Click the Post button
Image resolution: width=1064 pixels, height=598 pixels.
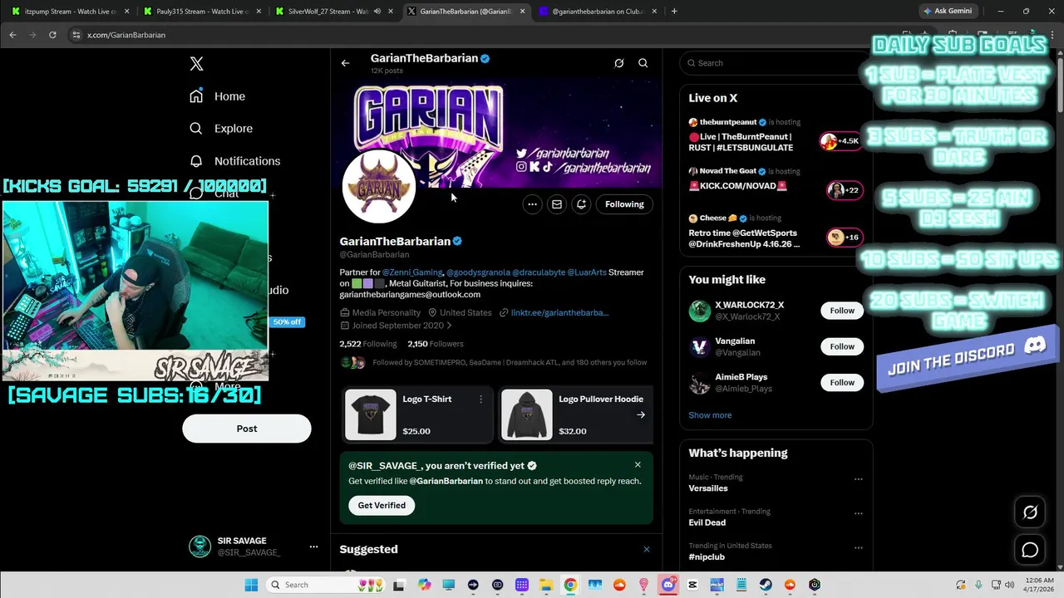point(247,429)
